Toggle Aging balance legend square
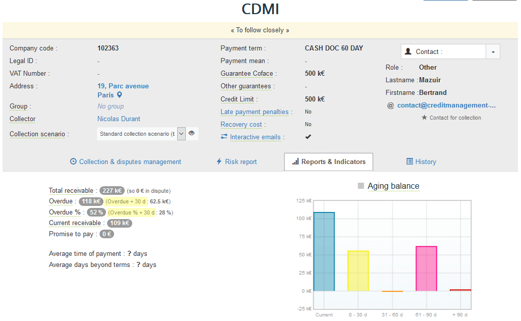This screenshot has width=521, height=321. 360,186
